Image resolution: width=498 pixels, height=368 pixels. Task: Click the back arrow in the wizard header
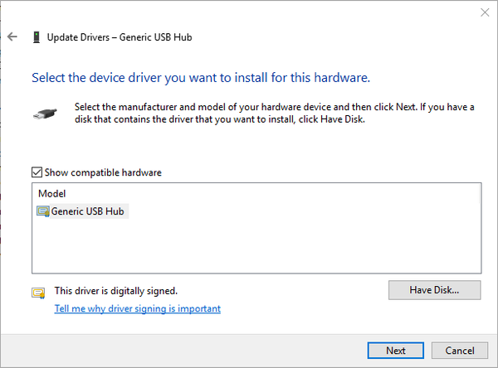coord(12,37)
